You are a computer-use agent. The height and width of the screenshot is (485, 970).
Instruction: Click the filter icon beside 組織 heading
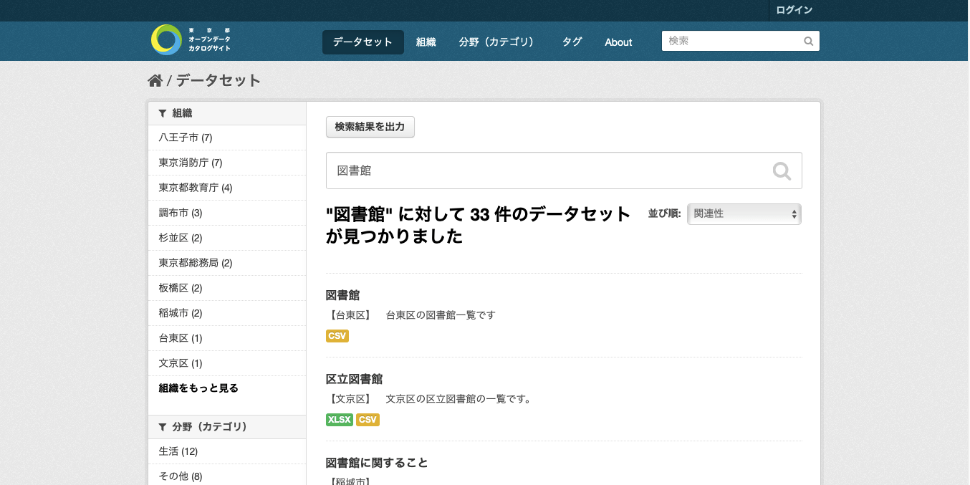click(x=163, y=113)
